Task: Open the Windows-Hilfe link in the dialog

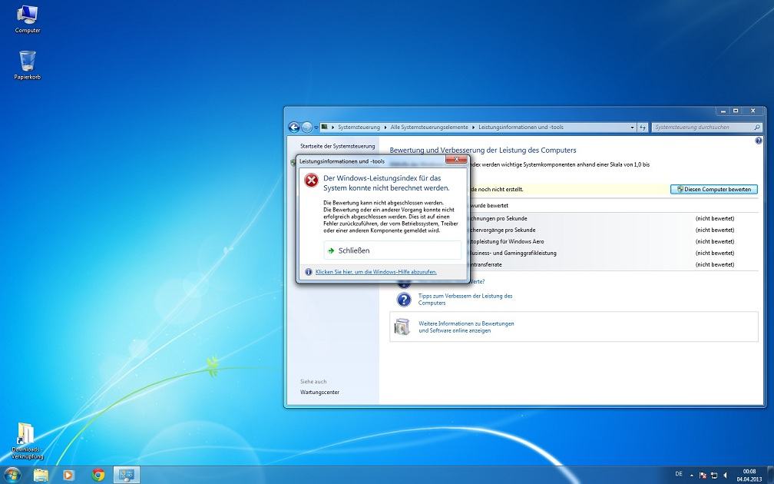Action: (376, 272)
